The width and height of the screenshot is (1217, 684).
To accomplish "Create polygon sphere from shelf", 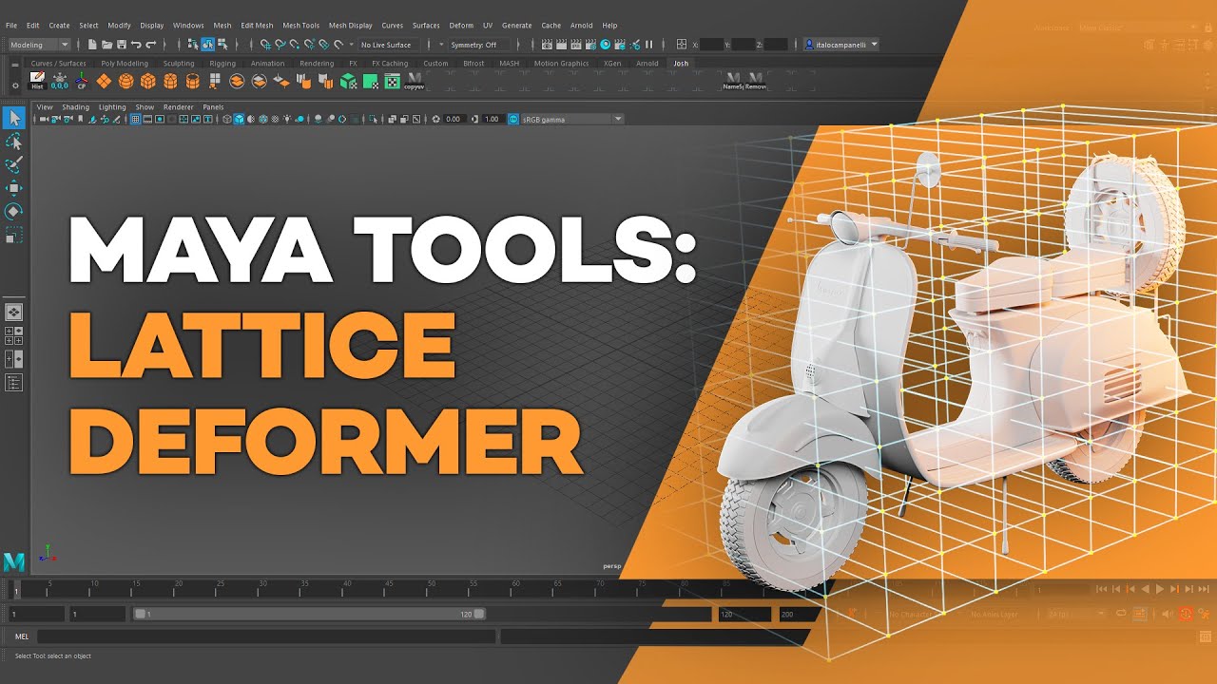I will click(126, 81).
